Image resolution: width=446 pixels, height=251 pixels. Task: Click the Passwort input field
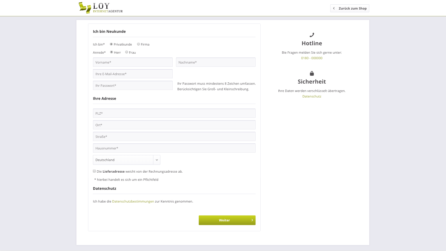coord(133,85)
